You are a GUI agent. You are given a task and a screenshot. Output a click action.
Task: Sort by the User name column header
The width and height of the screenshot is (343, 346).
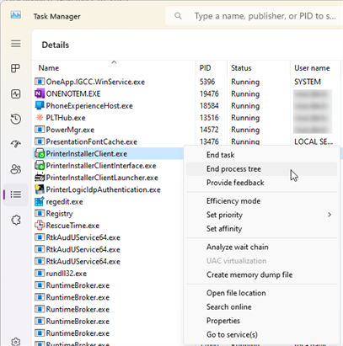(312, 68)
